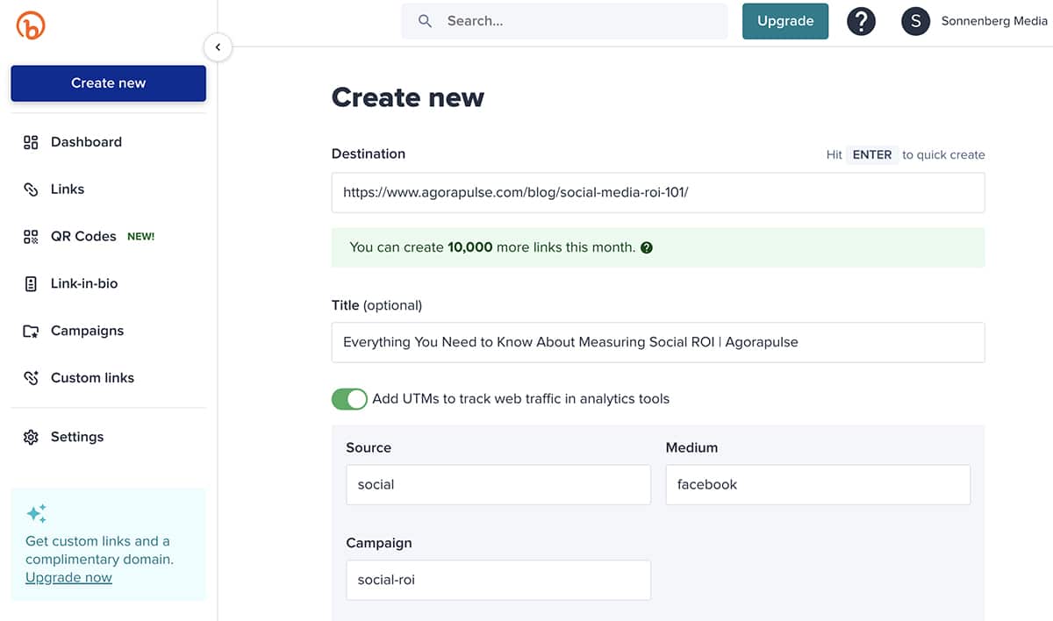Open the Dashboard page
Image resolution: width=1053 pixels, height=621 pixels.
[86, 142]
